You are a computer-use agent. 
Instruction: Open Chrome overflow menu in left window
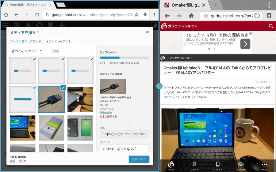pos(154,15)
